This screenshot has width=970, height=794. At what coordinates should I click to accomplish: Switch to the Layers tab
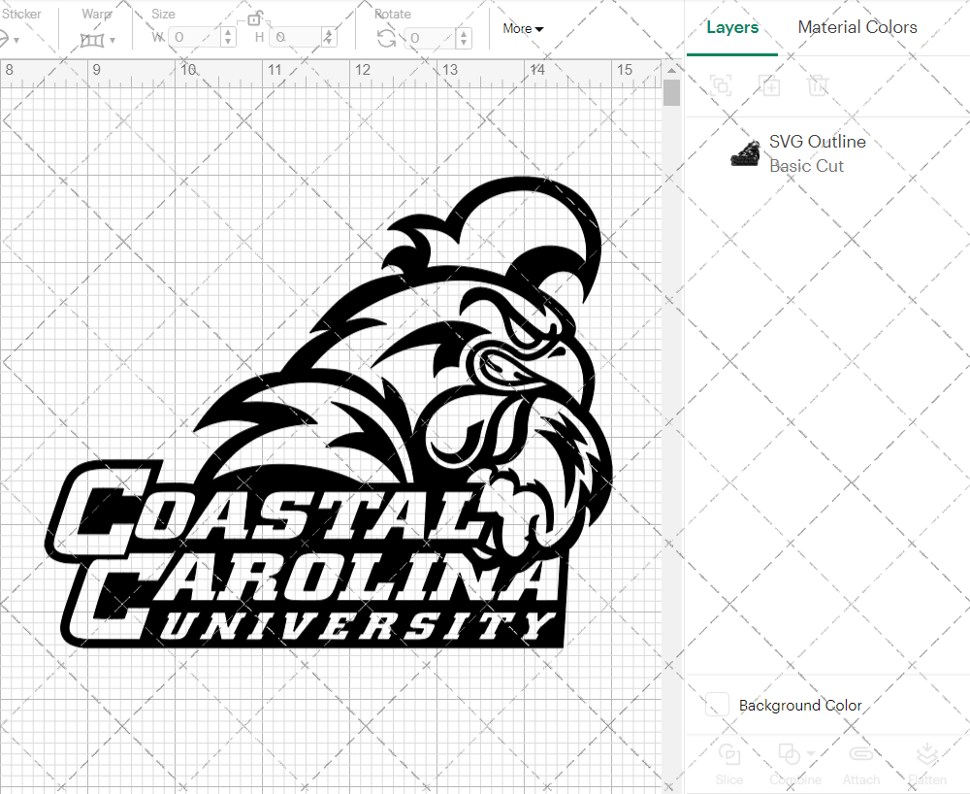732,27
